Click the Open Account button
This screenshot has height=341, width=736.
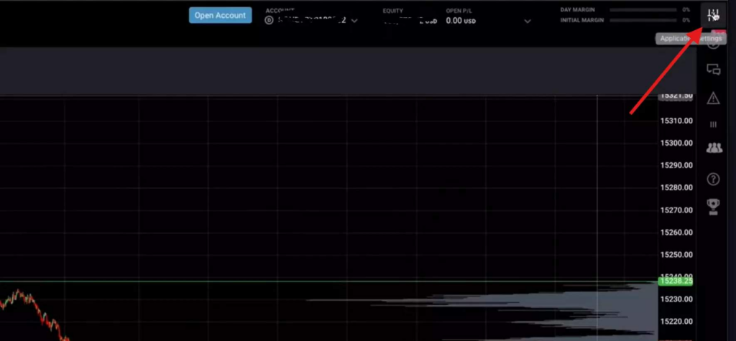click(x=220, y=15)
